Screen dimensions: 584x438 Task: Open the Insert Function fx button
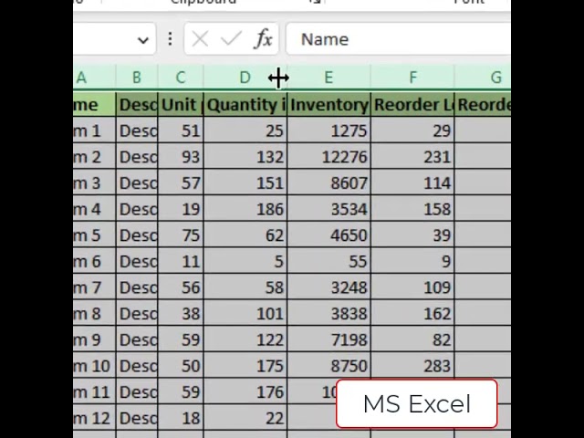click(263, 38)
